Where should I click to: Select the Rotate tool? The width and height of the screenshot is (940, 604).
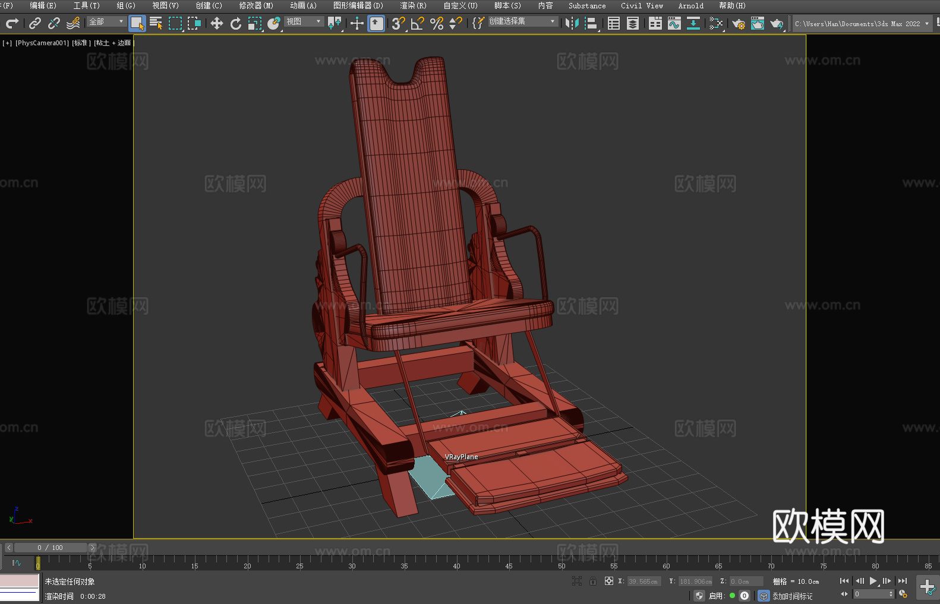236,24
